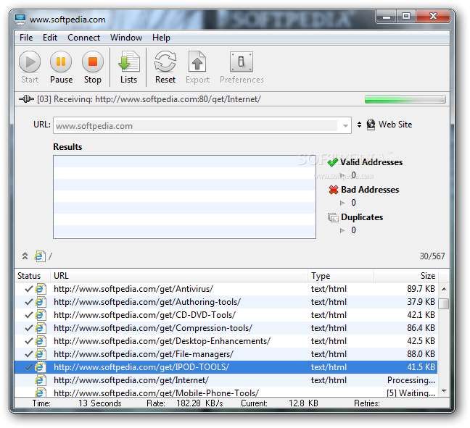Sort by the Size column header

tap(405, 276)
